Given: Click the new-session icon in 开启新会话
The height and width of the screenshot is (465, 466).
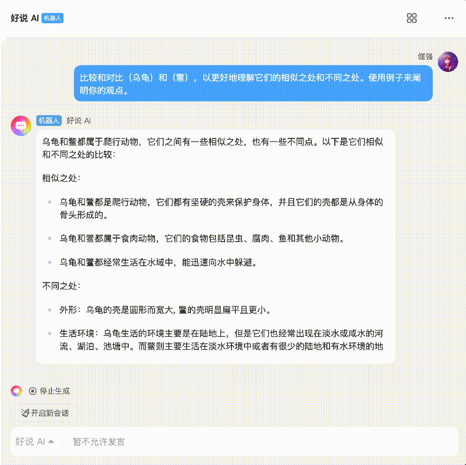Looking at the screenshot, I should point(25,413).
